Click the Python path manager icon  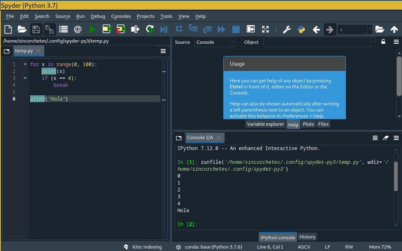pyautogui.click(x=301, y=29)
